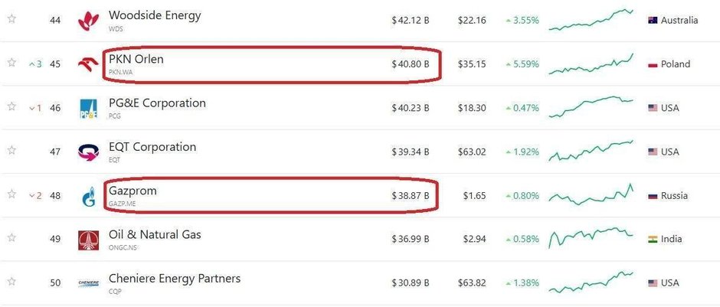Star Cheniere Energy Partners row
The image size is (720, 307).
click(11, 282)
